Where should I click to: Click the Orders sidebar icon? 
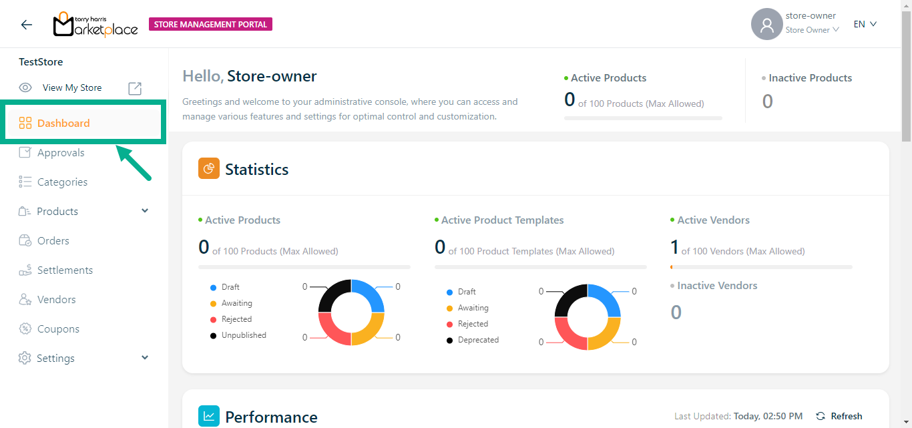[x=25, y=241]
